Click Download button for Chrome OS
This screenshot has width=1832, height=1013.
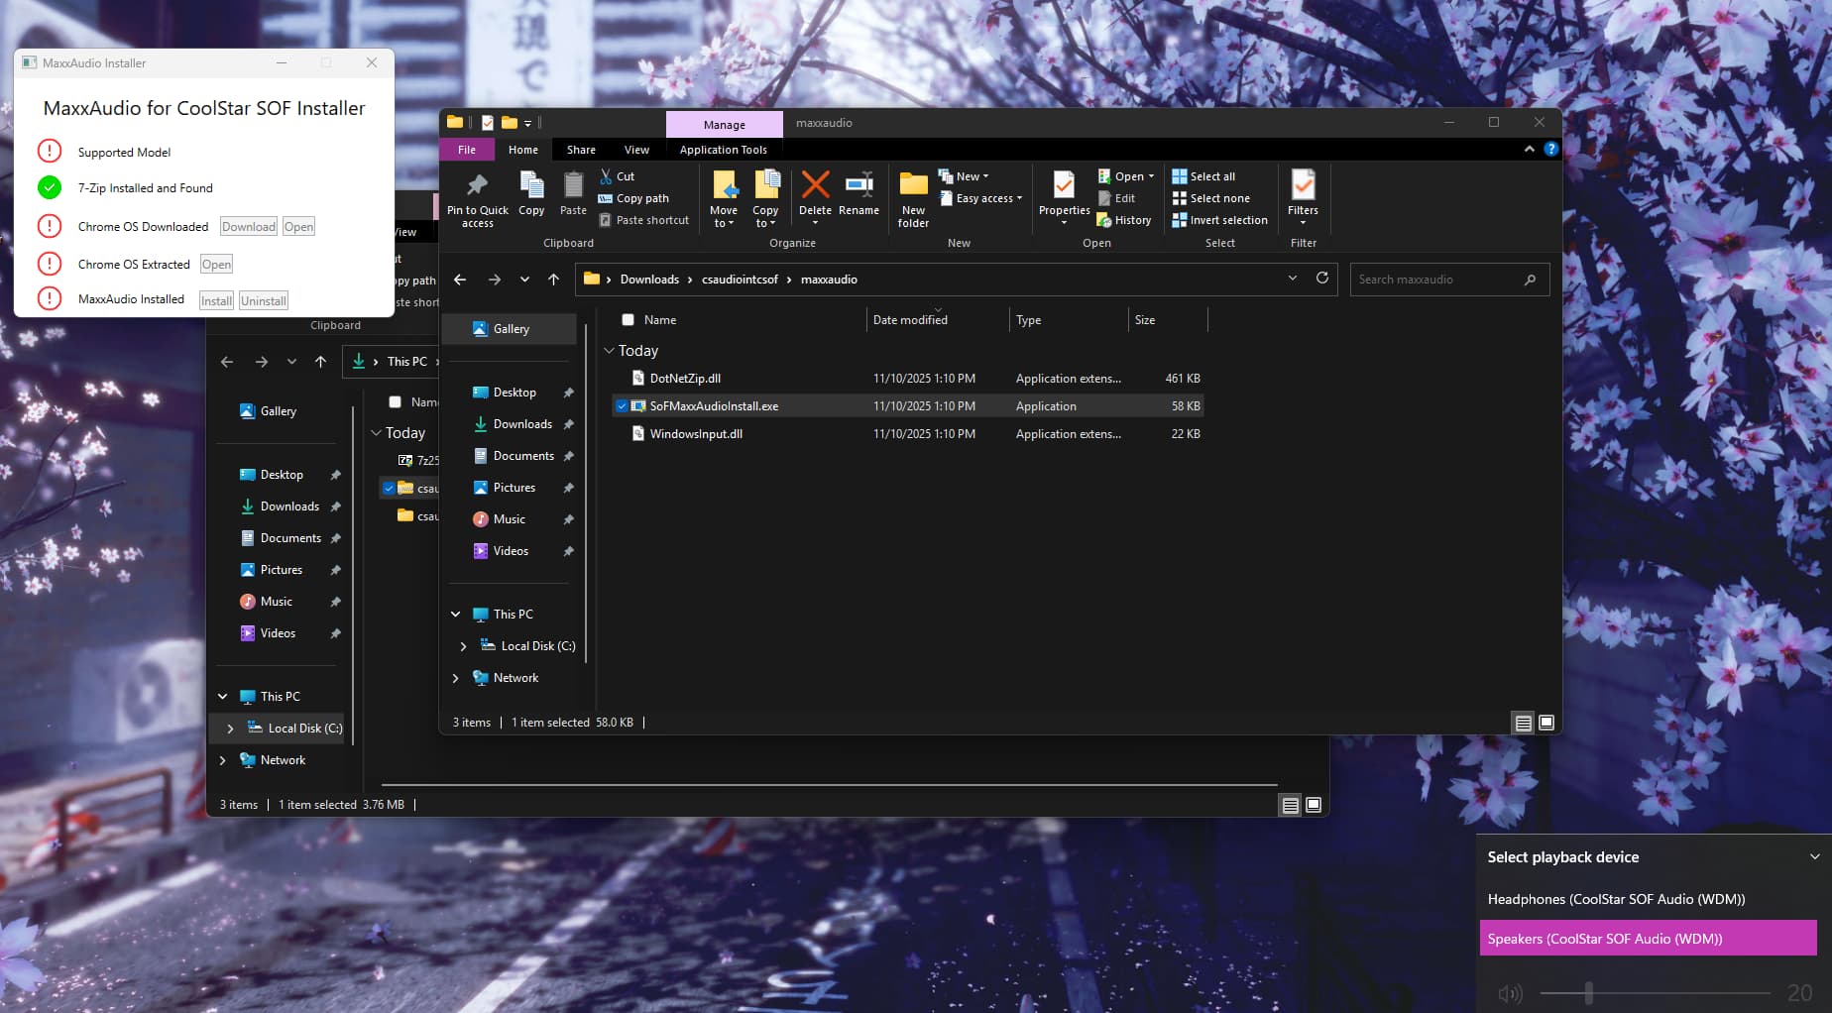(248, 227)
